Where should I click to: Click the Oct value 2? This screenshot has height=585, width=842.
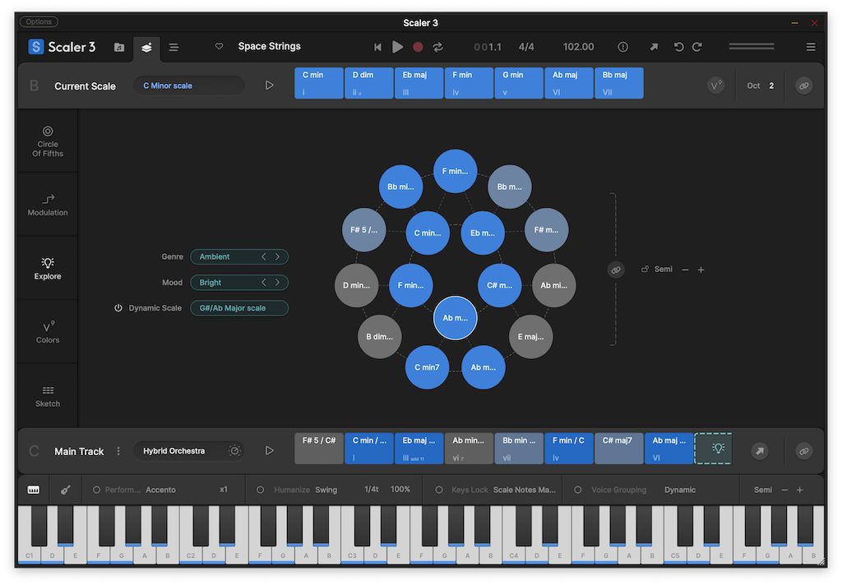click(771, 85)
